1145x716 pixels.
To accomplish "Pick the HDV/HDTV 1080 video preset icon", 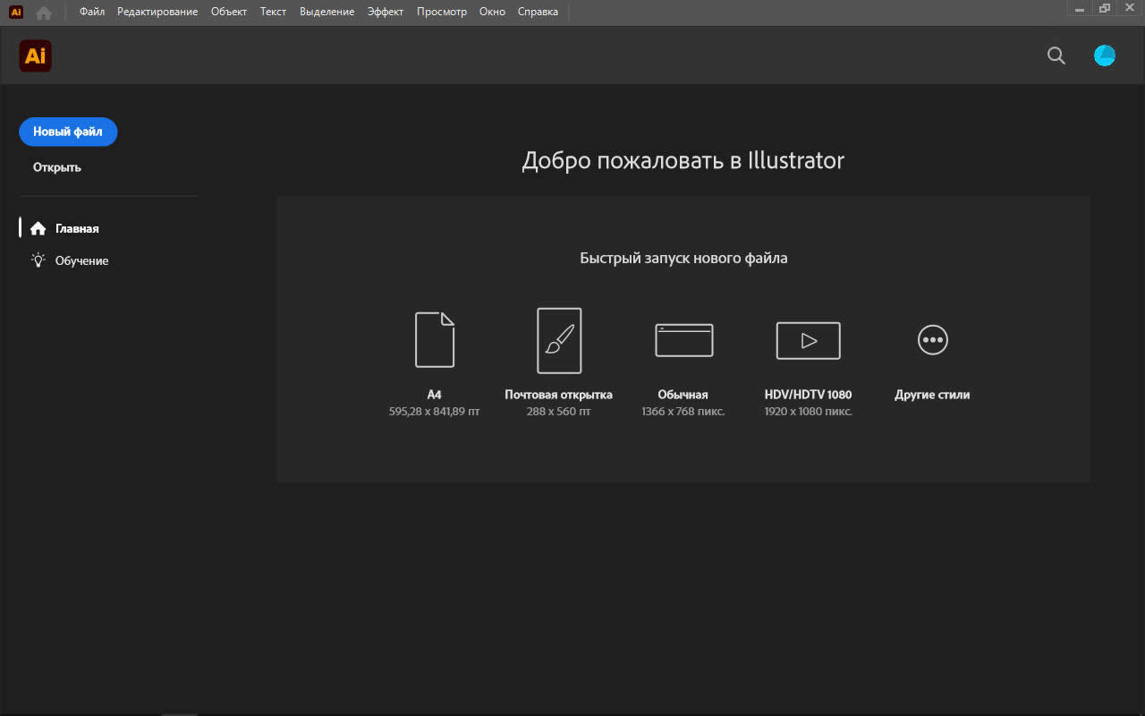I will (x=808, y=340).
